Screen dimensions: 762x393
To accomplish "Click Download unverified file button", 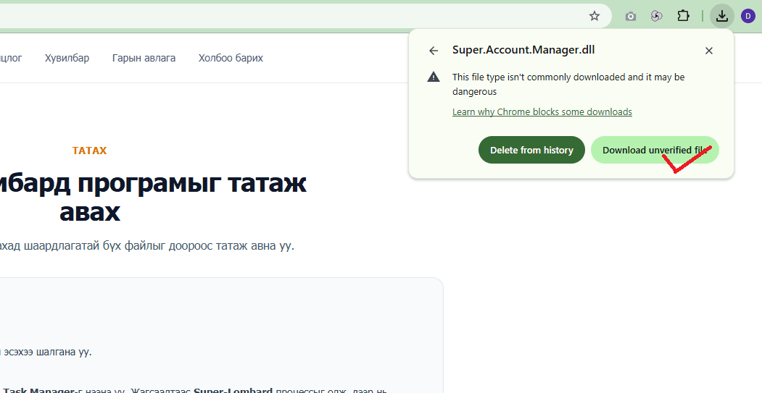I will click(x=655, y=150).
